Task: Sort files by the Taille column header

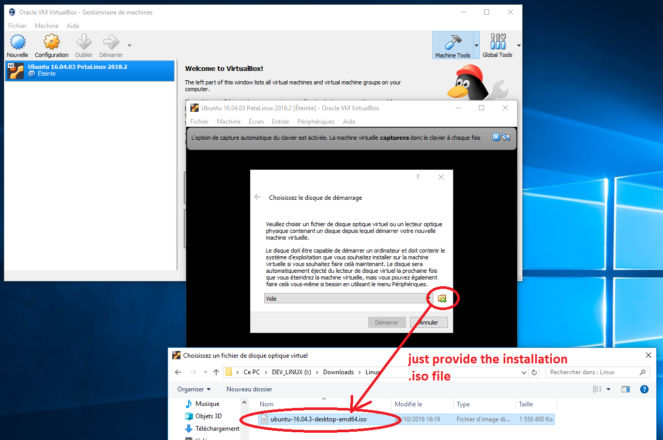Action: [x=536, y=404]
